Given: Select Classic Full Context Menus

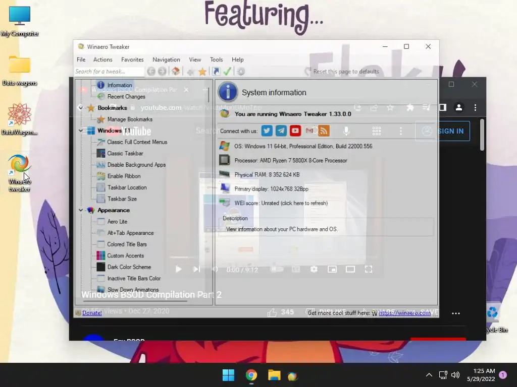Looking at the screenshot, I should coord(137,142).
